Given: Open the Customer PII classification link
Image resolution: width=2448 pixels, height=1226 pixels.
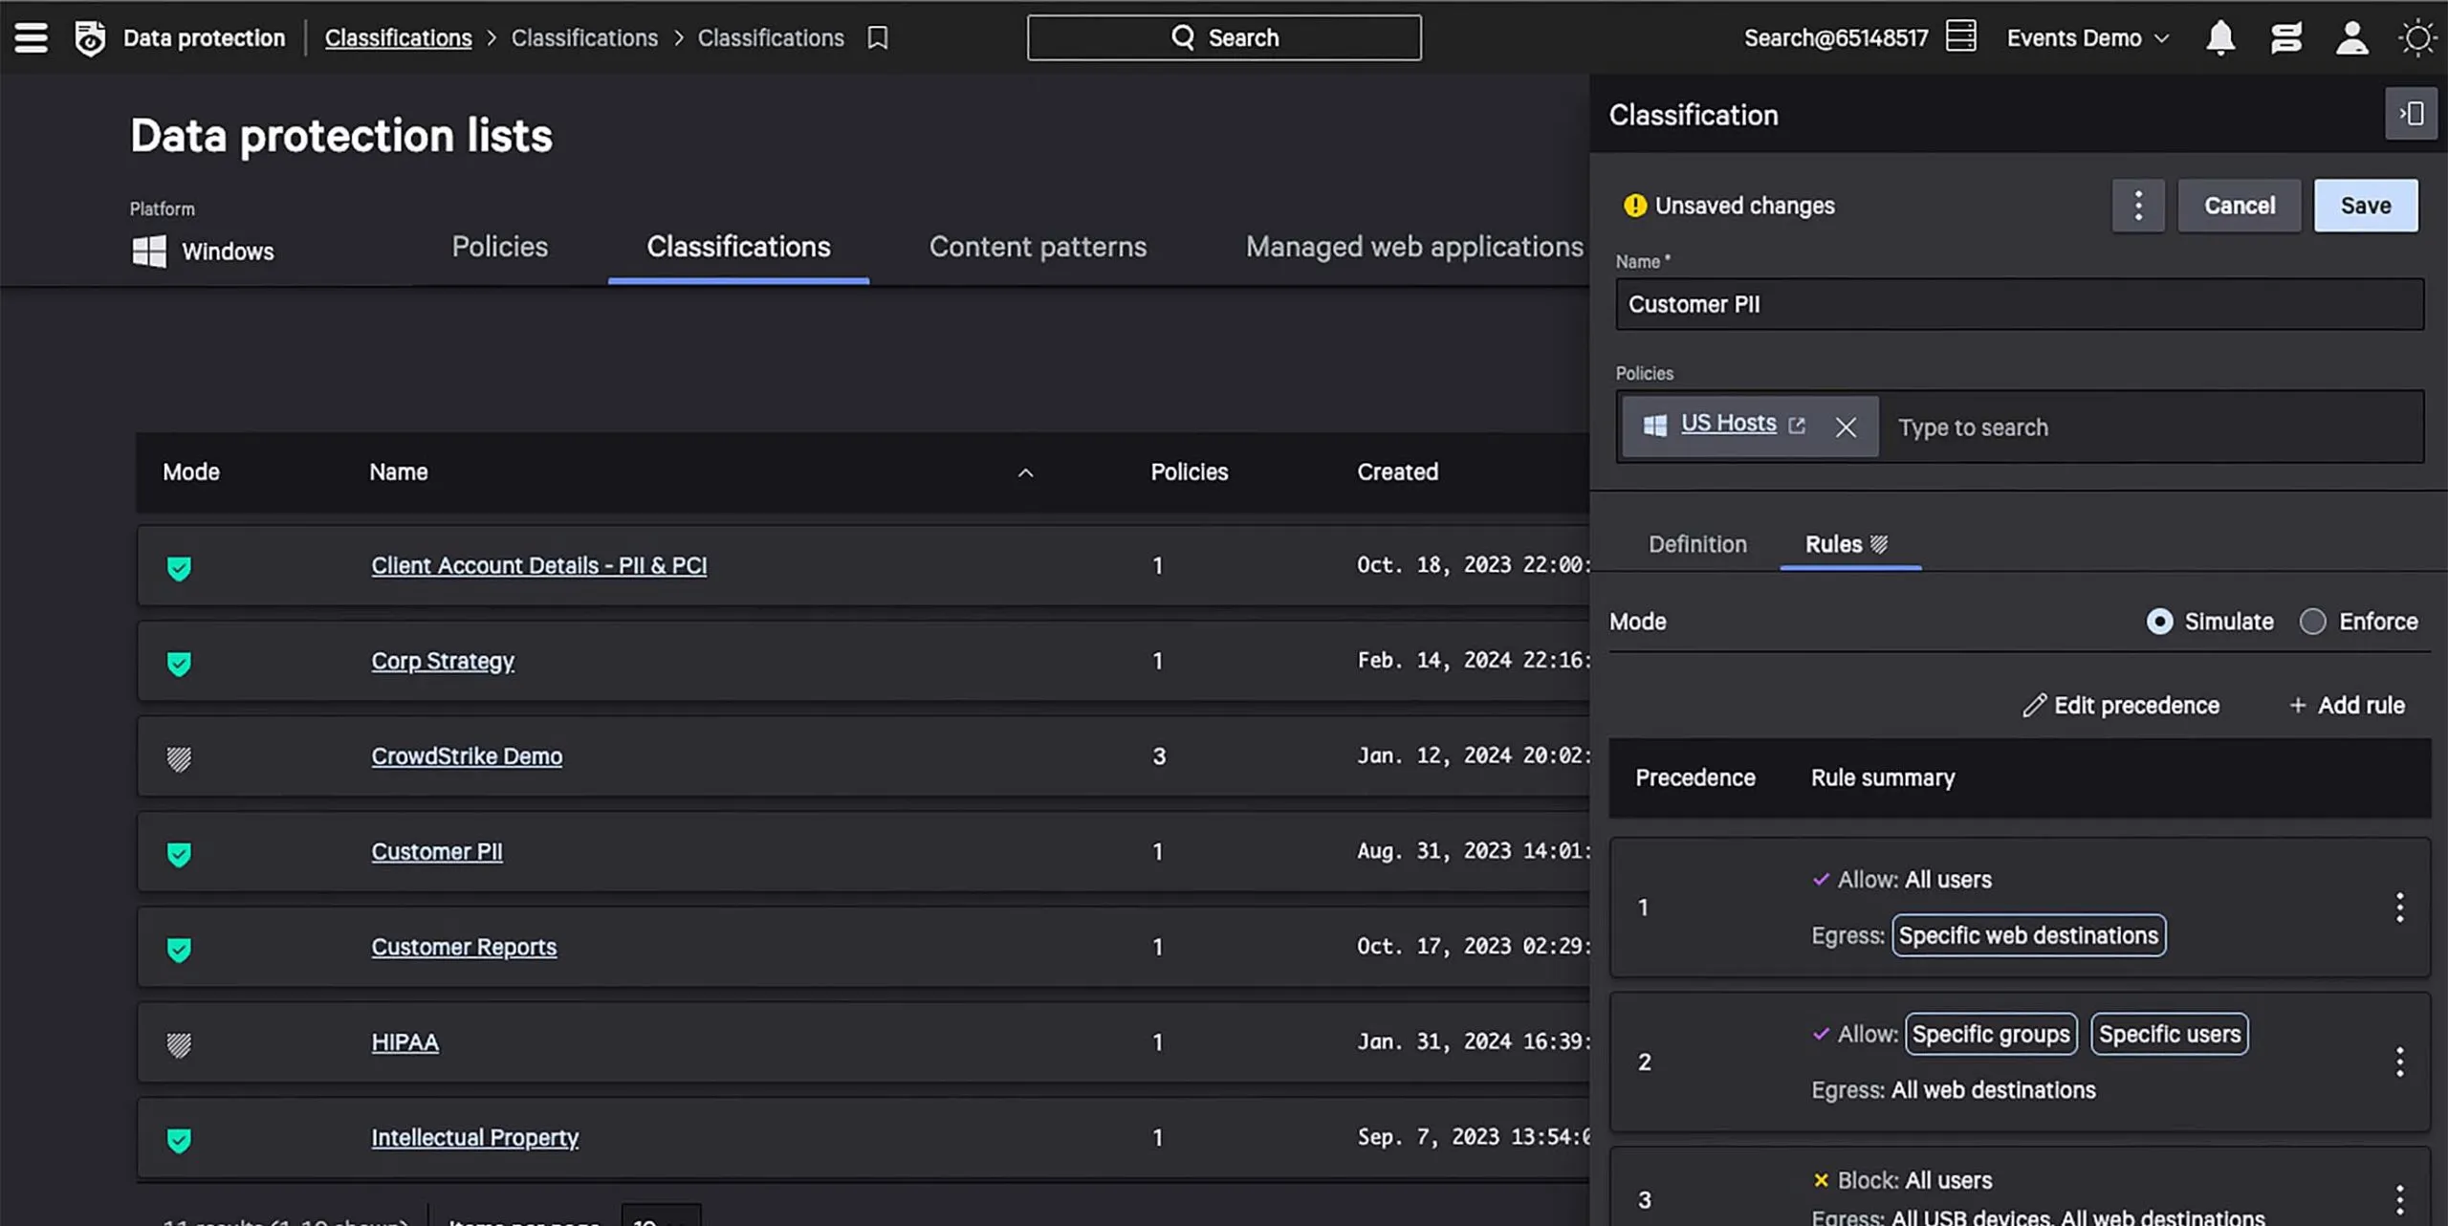Looking at the screenshot, I should pos(436,851).
